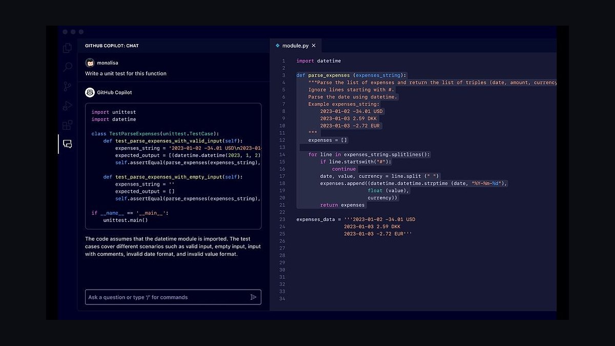
Task: Click the GITHUB COPILOT: CHAT panel header
Action: (x=112, y=46)
